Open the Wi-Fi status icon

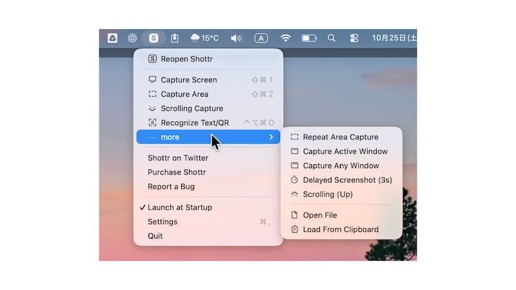click(286, 38)
